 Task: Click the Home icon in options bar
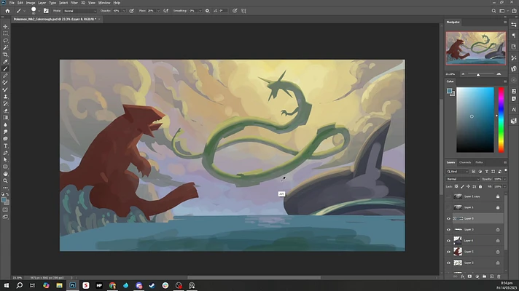pyautogui.click(x=7, y=11)
